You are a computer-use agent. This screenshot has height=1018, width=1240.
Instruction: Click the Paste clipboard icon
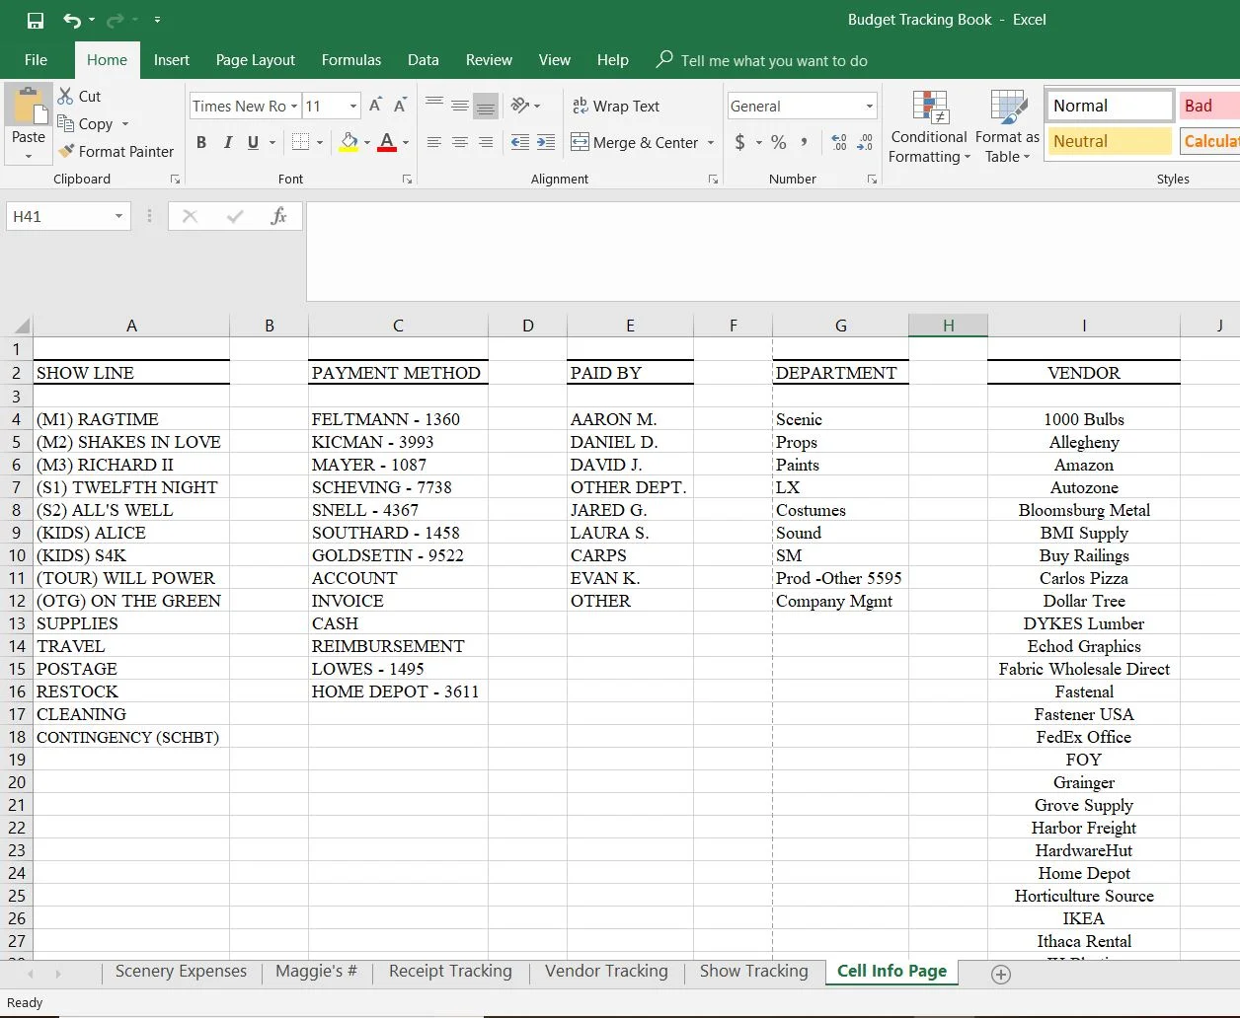pos(29,107)
